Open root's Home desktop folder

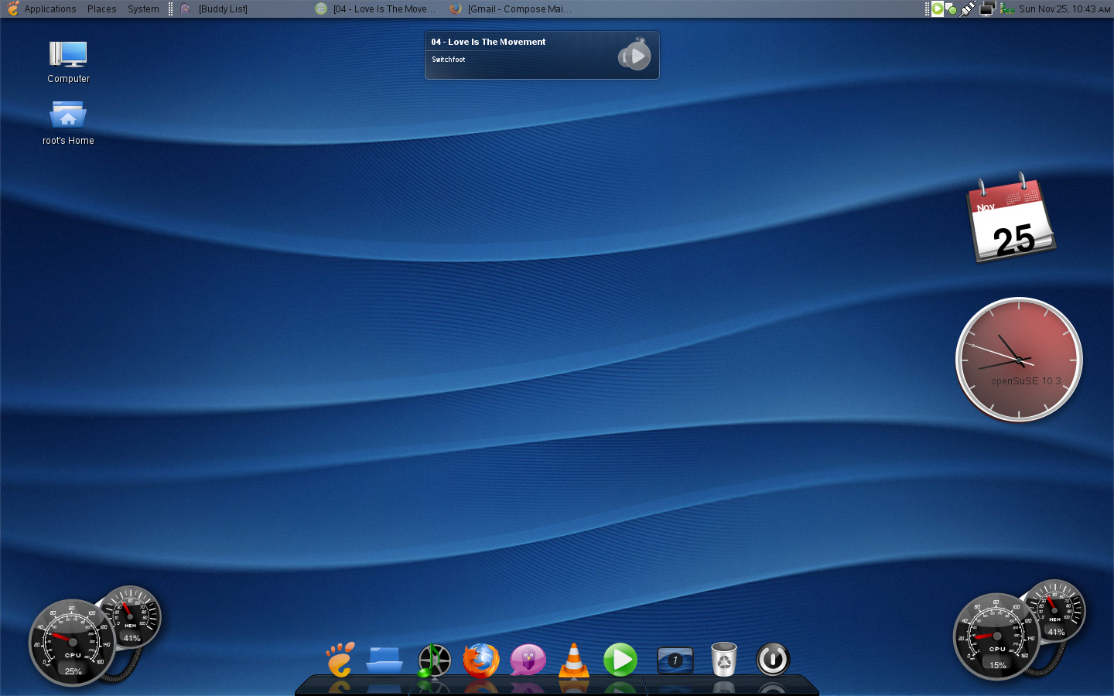pos(68,123)
